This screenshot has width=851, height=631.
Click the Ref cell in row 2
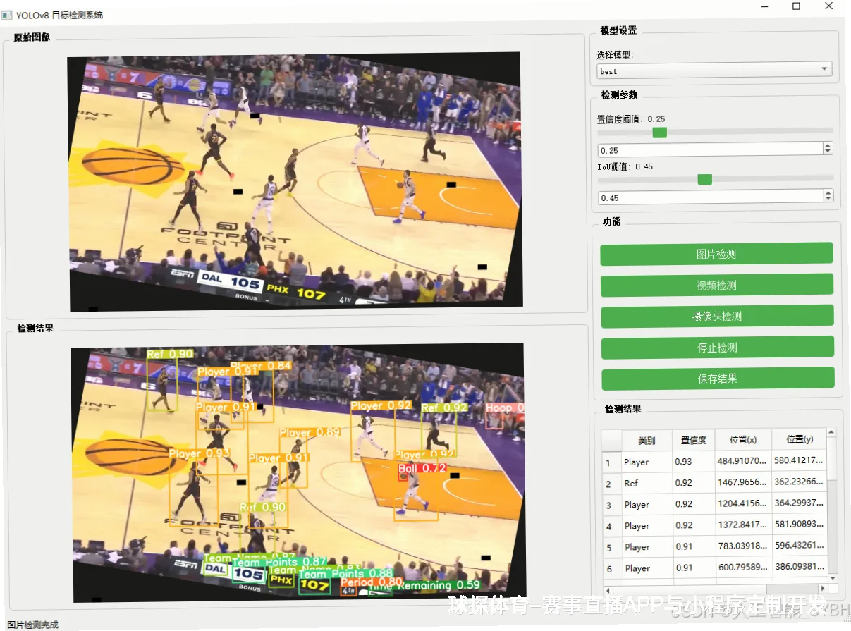click(x=647, y=484)
